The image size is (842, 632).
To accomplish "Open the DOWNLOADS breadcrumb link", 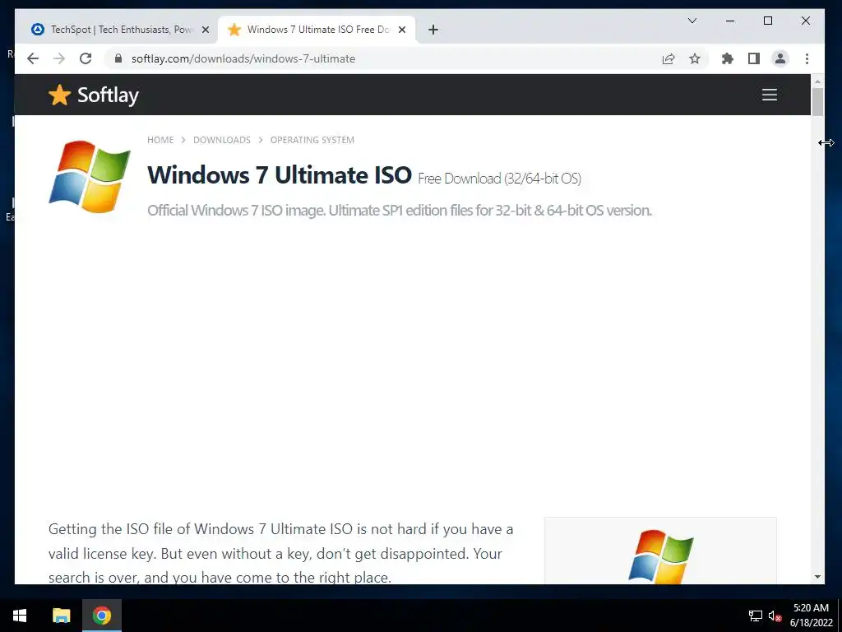I will (222, 140).
